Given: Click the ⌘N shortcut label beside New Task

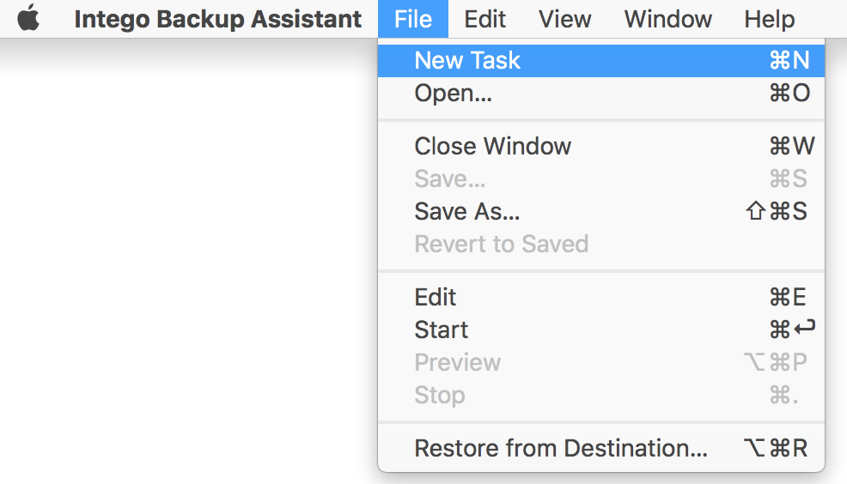Looking at the screenshot, I should point(789,60).
